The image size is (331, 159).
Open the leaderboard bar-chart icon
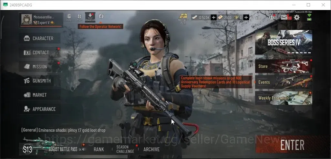(259, 17)
